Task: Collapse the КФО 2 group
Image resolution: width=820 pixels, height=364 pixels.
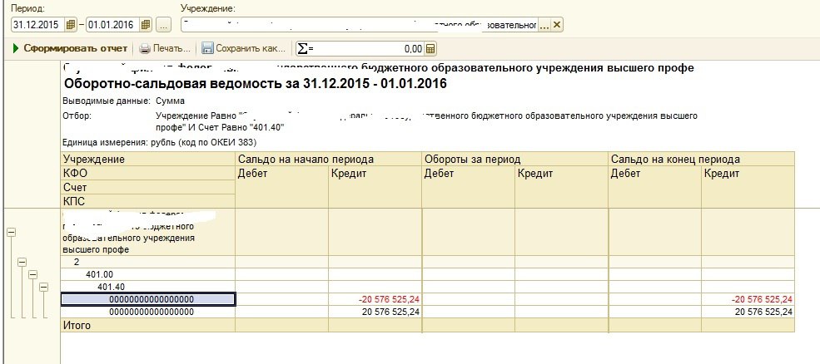Action: [x=22, y=261]
